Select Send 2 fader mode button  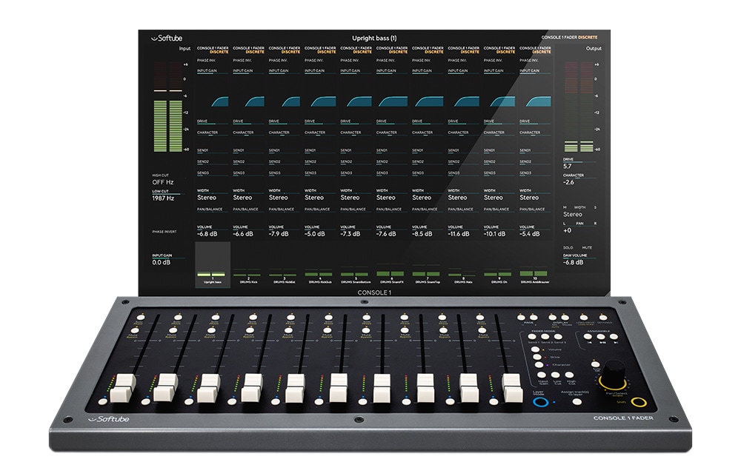[x=545, y=336]
